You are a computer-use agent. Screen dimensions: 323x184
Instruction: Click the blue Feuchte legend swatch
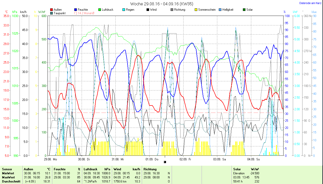pyautogui.click(x=76, y=10)
